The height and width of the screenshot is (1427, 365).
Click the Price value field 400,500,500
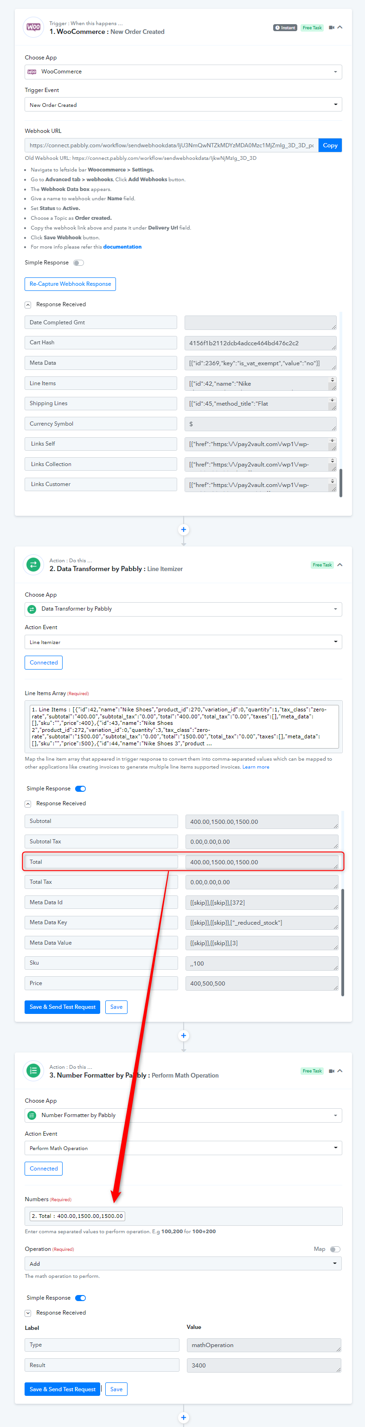coord(262,983)
